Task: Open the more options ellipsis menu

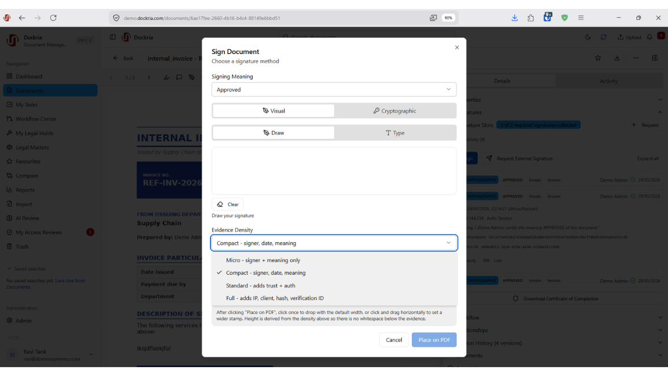Action: 636,58
